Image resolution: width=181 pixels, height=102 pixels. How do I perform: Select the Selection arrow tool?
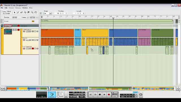[x=14, y=12]
